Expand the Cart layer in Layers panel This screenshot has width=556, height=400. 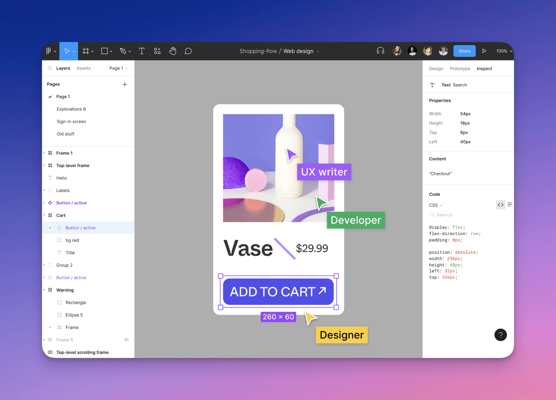point(44,215)
